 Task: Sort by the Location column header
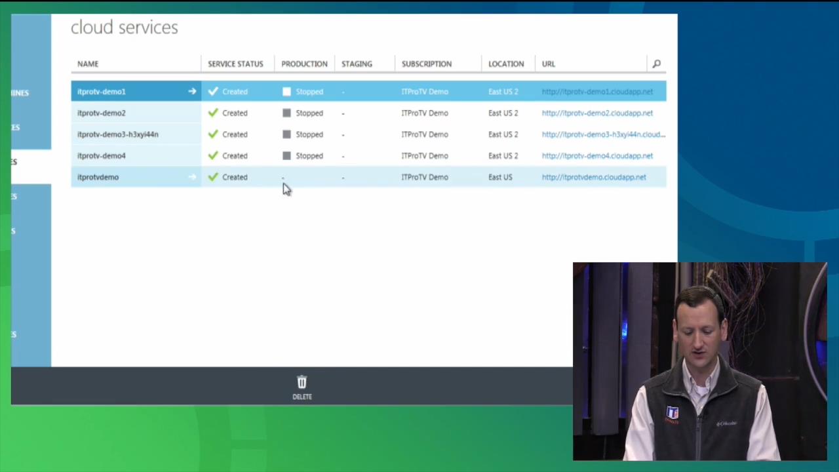[506, 64]
